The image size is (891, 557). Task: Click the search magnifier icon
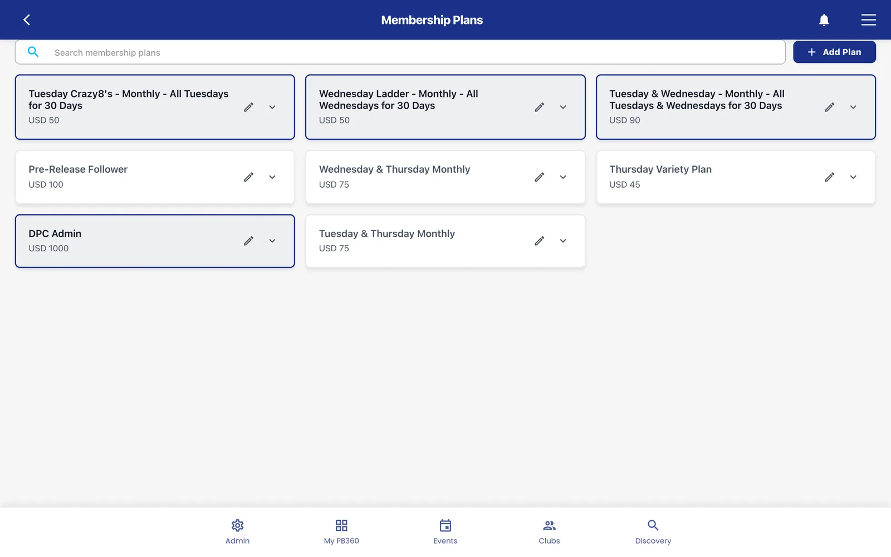click(33, 52)
